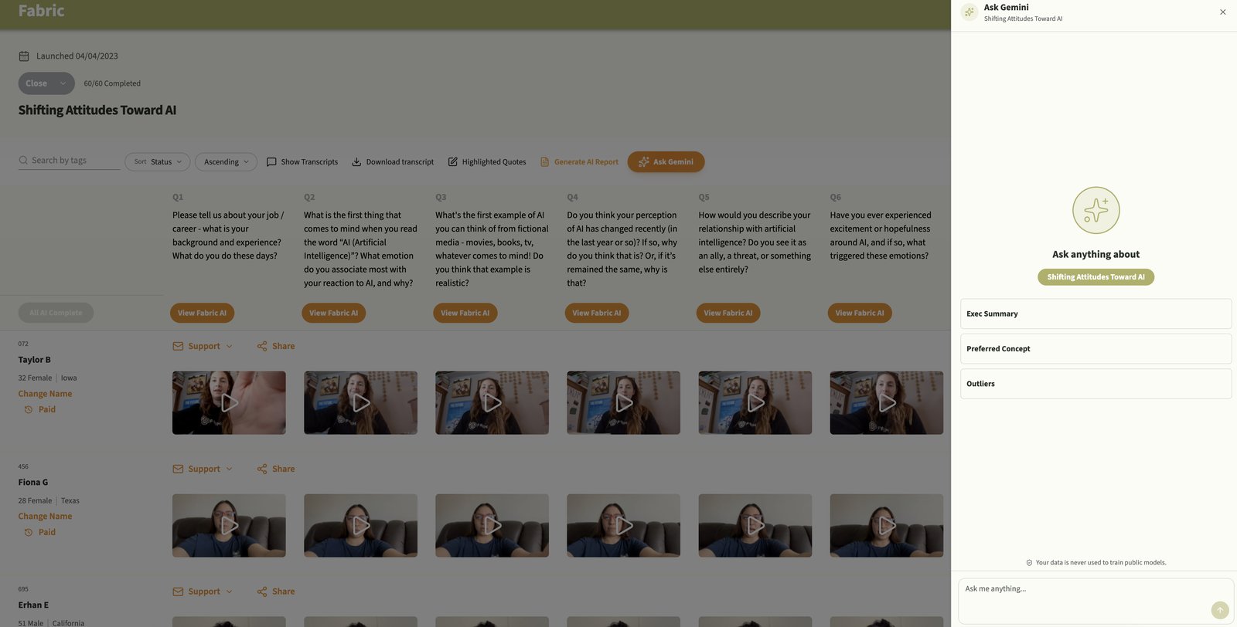
Task: Click Share for Taylor B
Action: (276, 347)
